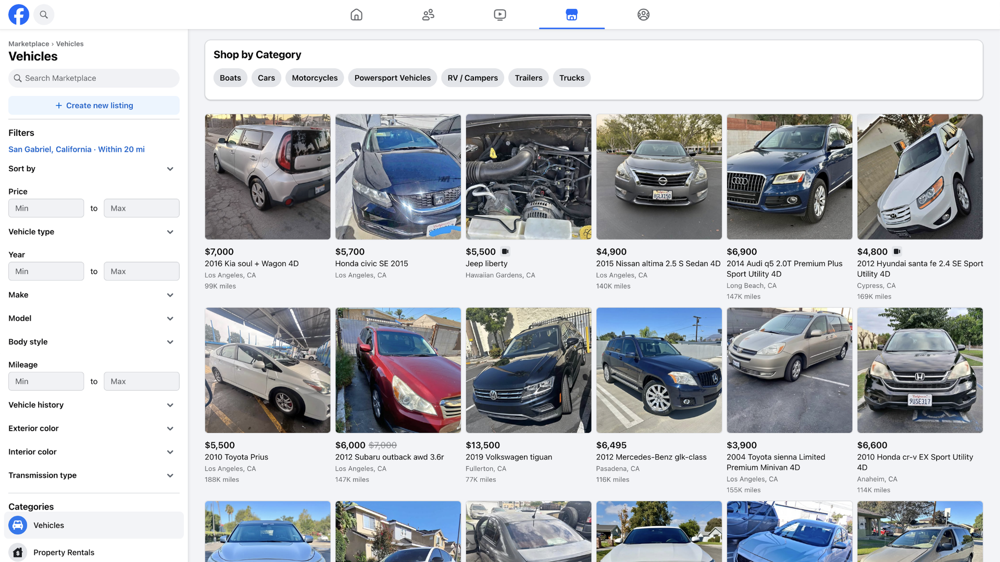Expand the Vehicle type filter
1000x562 pixels.
coord(170,232)
